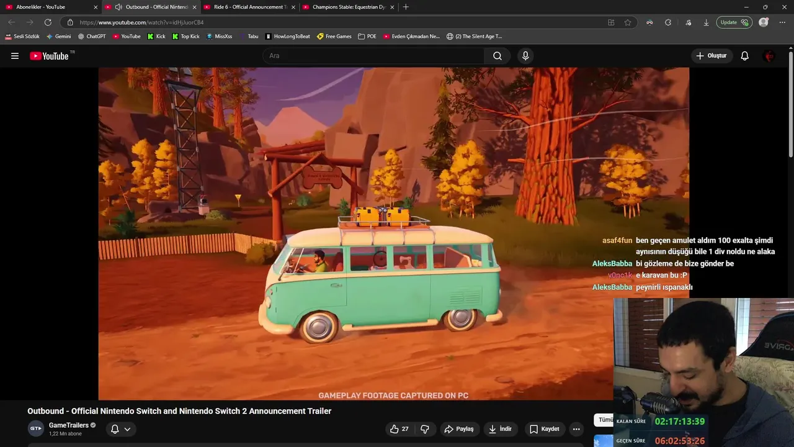794x447 pixels.
Task: Focus the YouTube Ara search field
Action: 373,56
